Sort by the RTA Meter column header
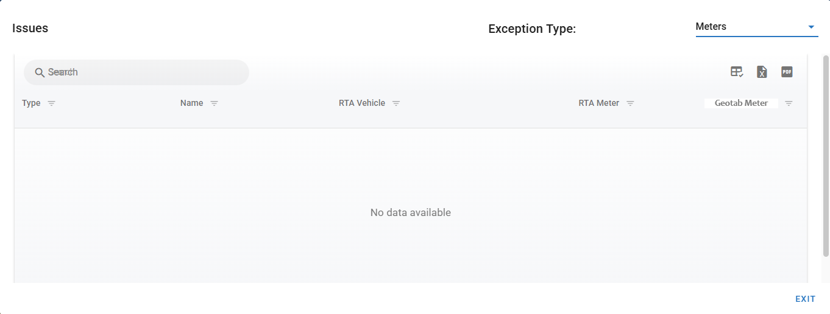This screenshot has height=314, width=830. [598, 103]
